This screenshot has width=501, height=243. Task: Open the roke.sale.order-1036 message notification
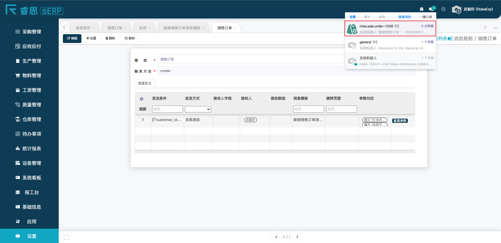click(390, 29)
